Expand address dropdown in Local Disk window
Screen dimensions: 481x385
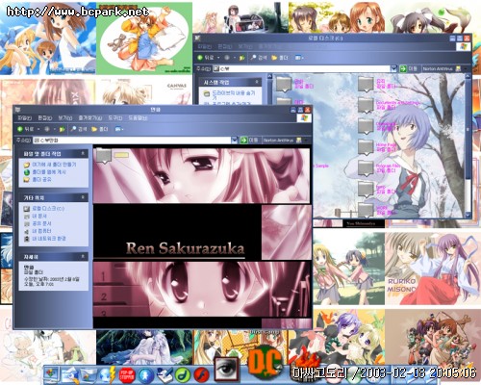click(393, 68)
